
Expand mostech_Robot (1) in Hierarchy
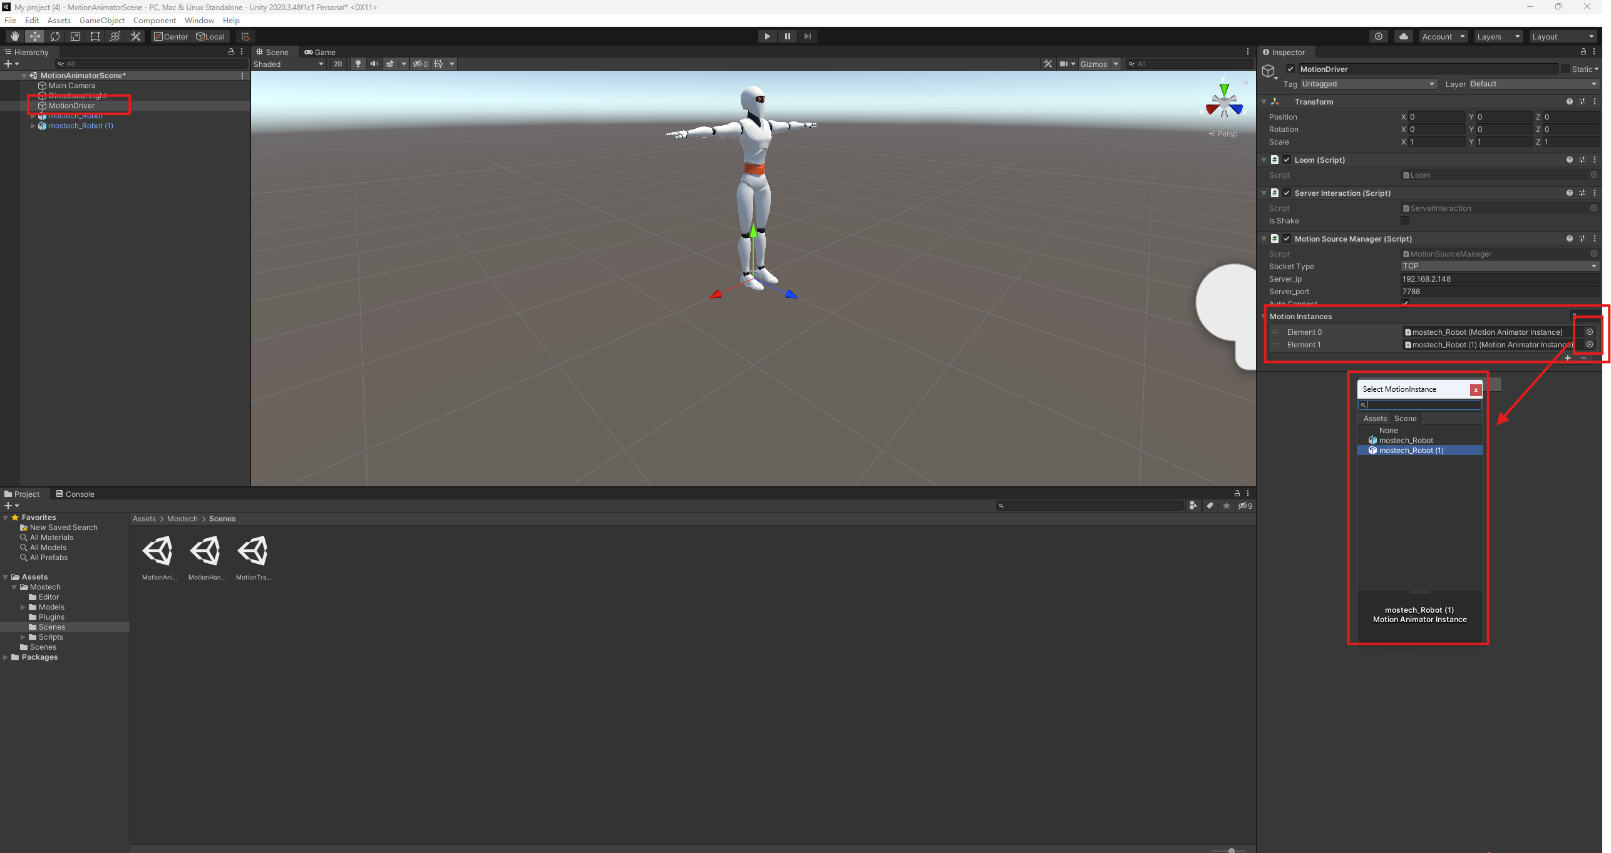pyautogui.click(x=33, y=126)
